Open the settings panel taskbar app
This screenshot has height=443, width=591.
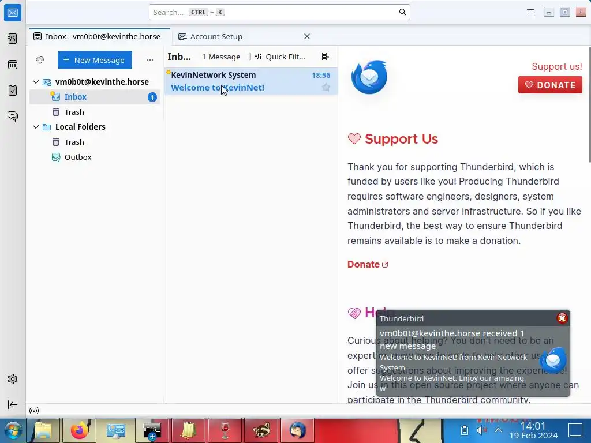[115, 430]
